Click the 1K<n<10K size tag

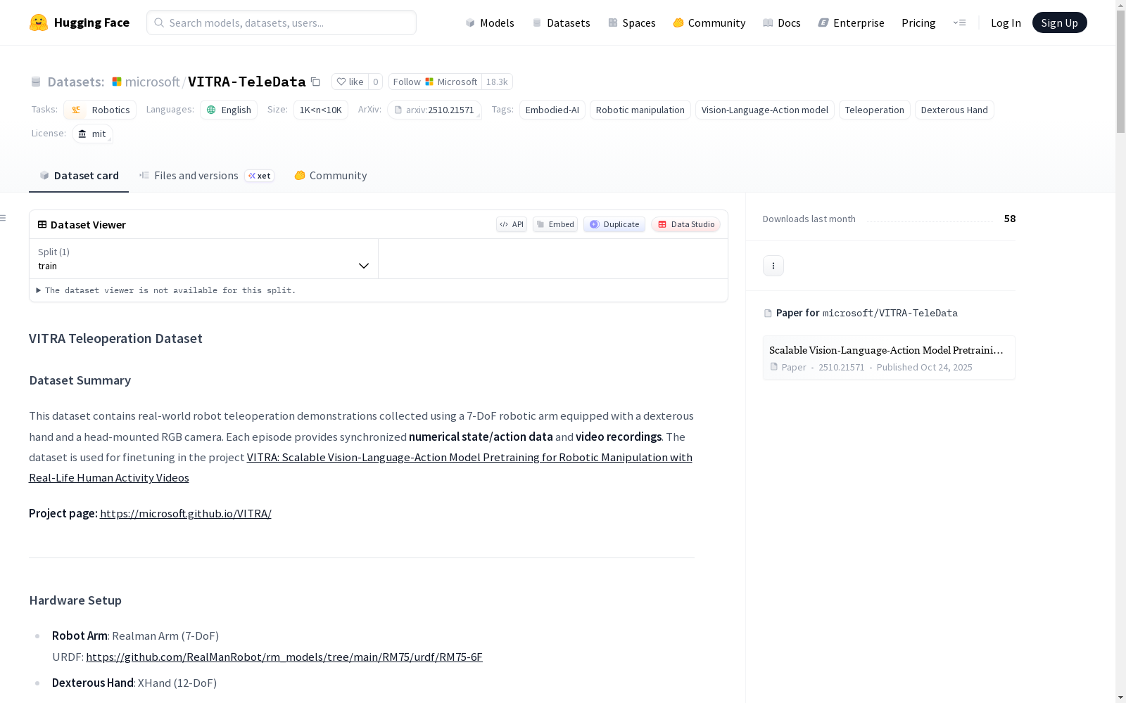321,110
